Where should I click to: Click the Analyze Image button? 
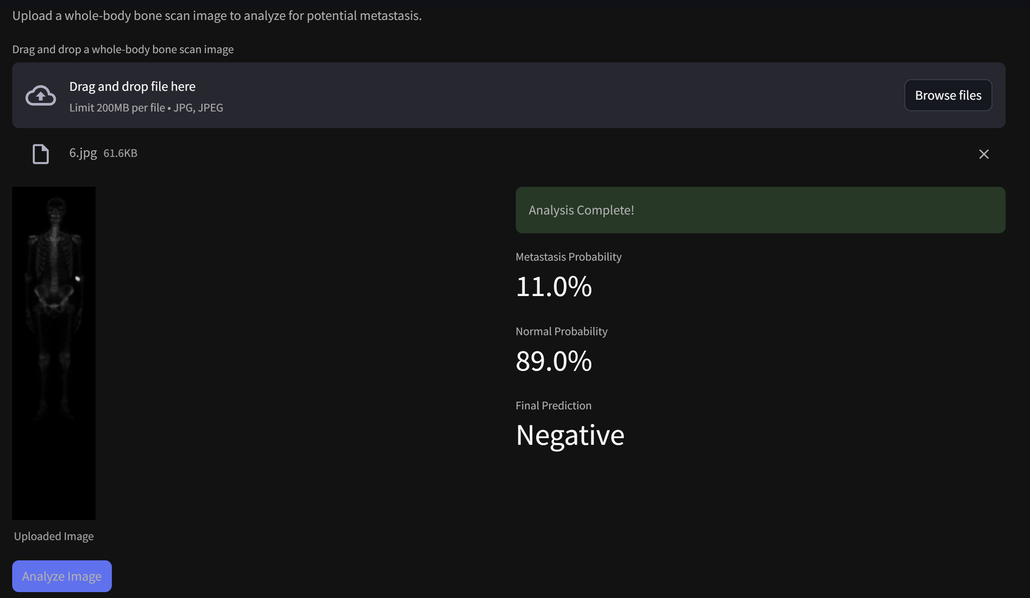62,576
